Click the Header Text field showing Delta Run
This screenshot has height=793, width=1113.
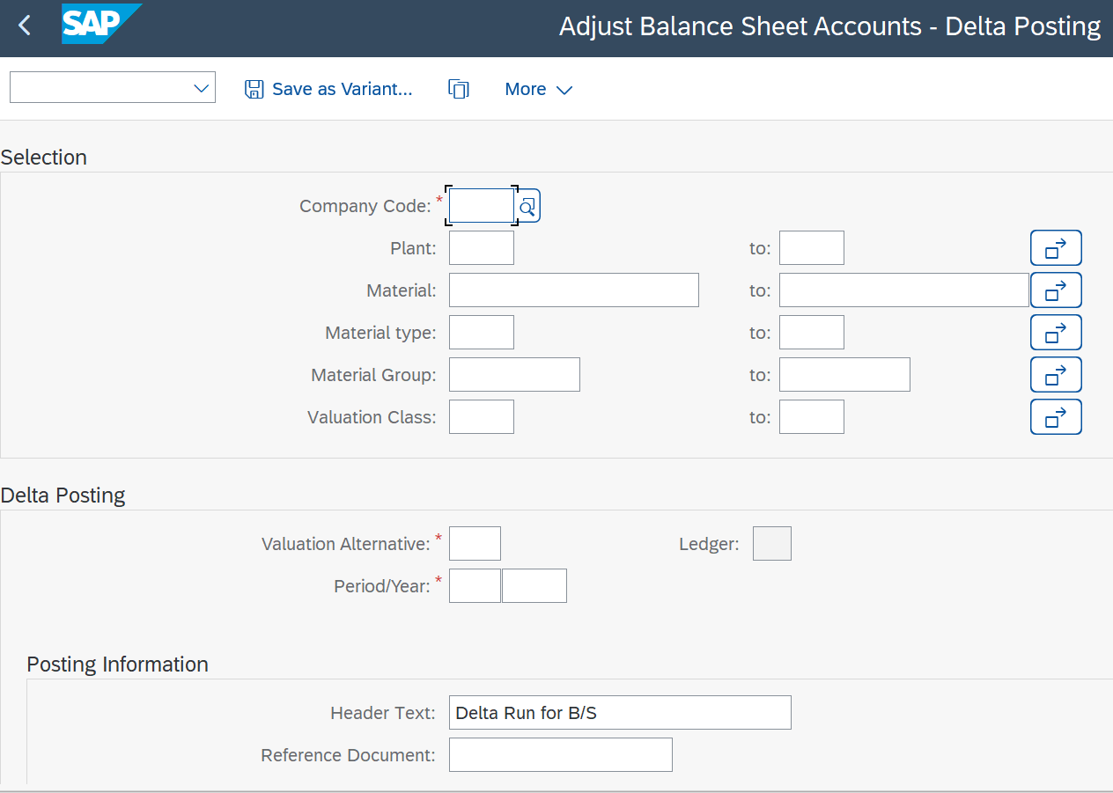tap(619, 712)
